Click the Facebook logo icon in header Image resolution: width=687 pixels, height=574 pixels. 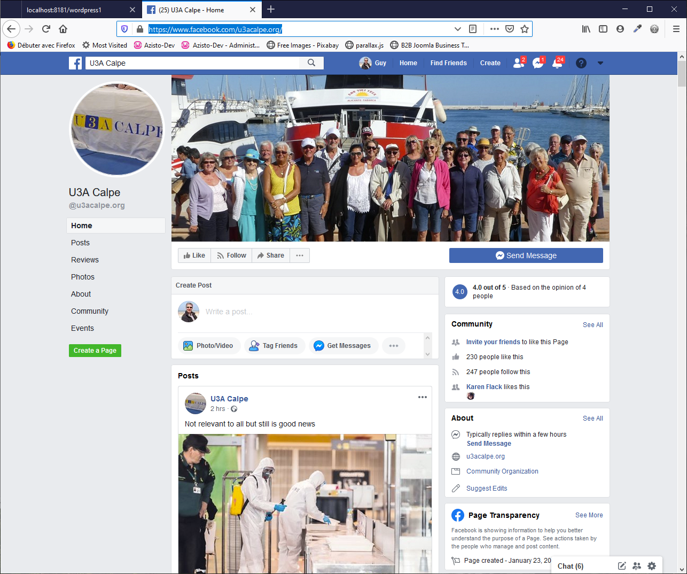(x=75, y=63)
